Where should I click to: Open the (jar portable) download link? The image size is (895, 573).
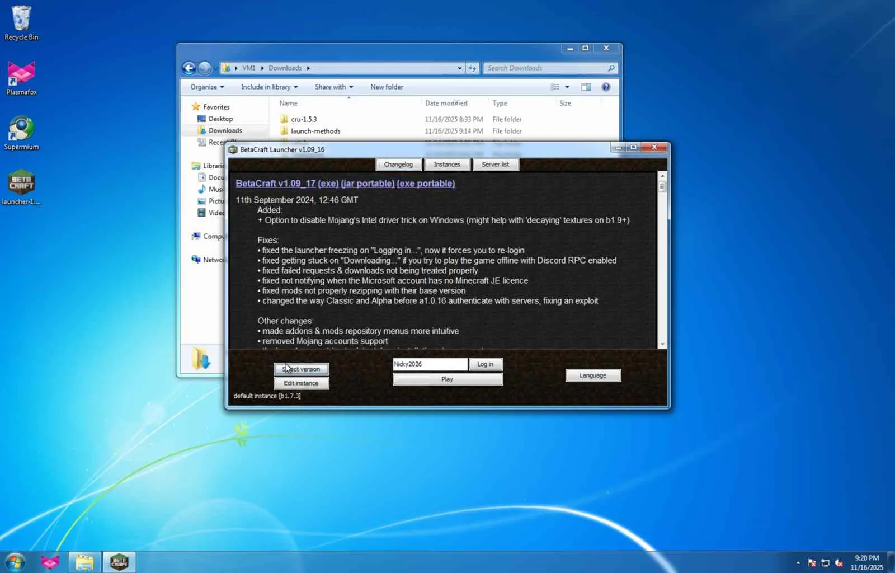pos(368,184)
